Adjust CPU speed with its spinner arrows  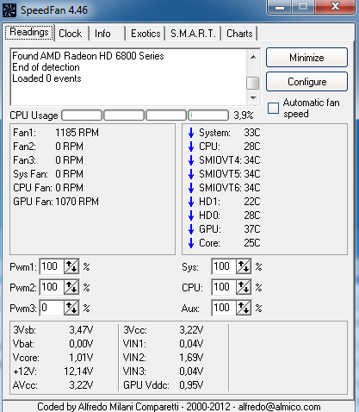[244, 287]
